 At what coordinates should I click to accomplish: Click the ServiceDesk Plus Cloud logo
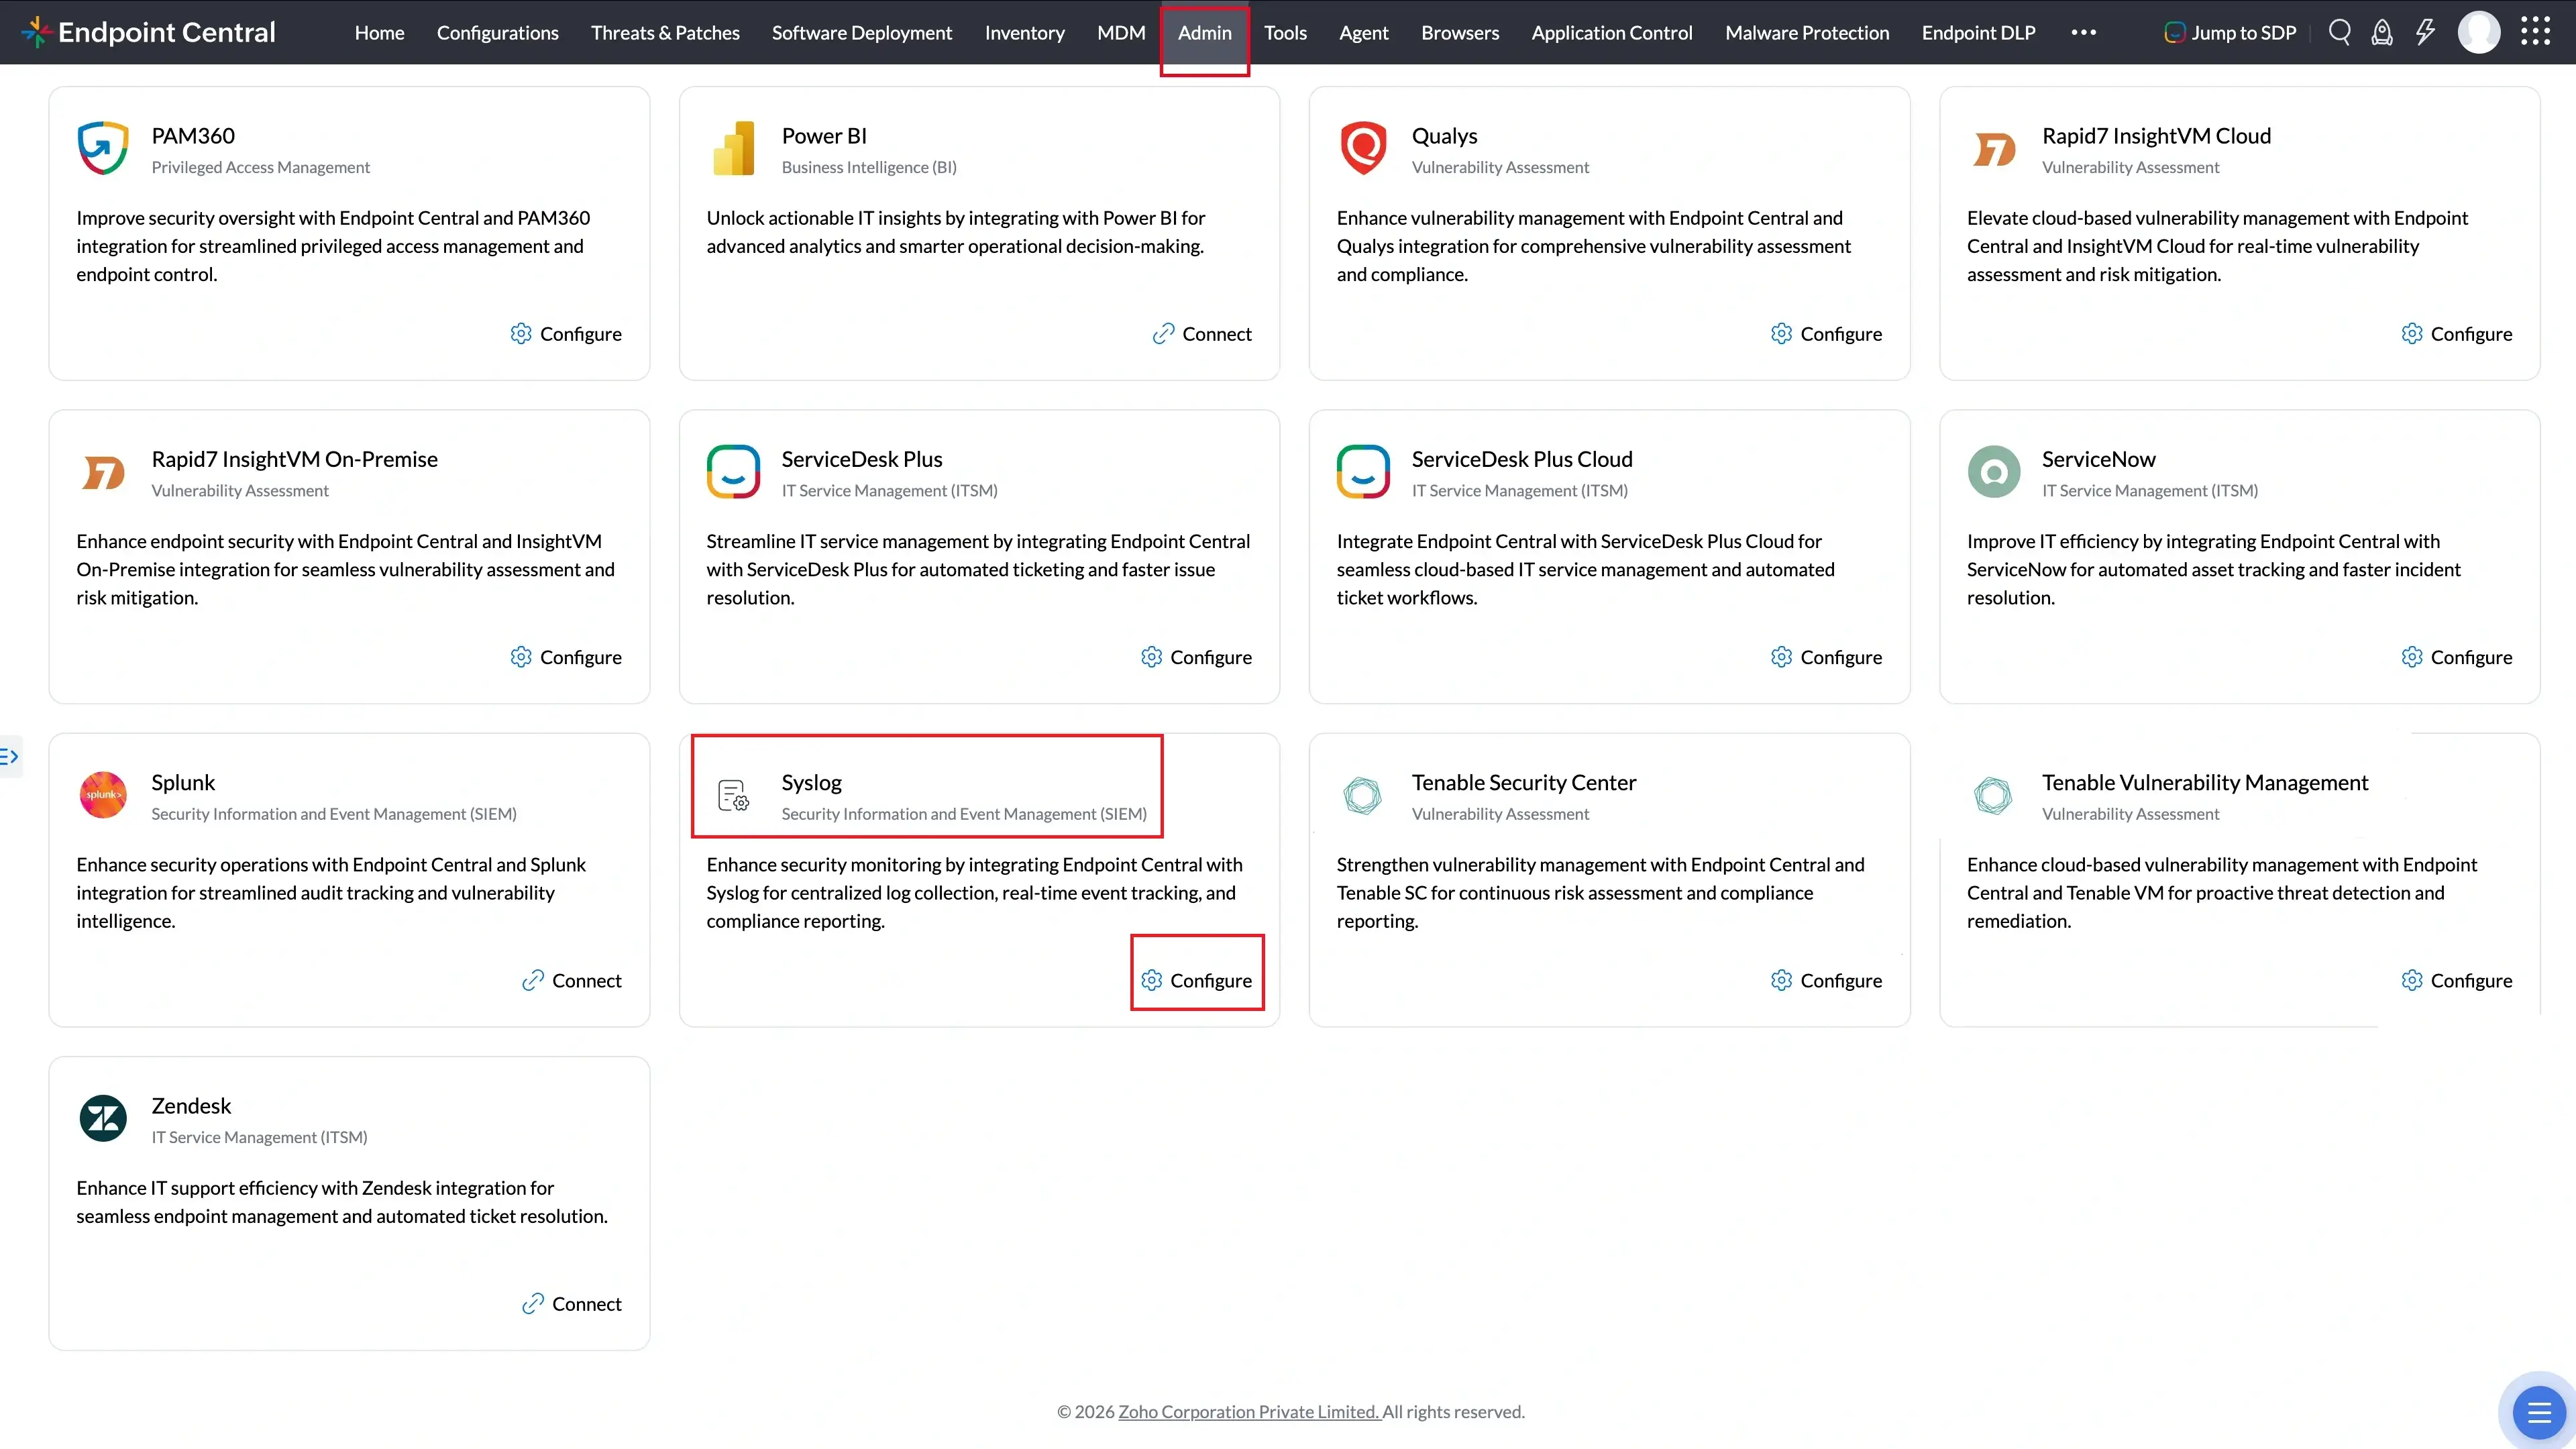click(x=1363, y=471)
